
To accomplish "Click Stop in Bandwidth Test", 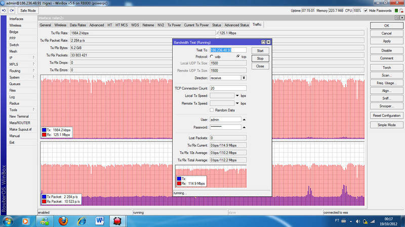I will pyautogui.click(x=260, y=59).
